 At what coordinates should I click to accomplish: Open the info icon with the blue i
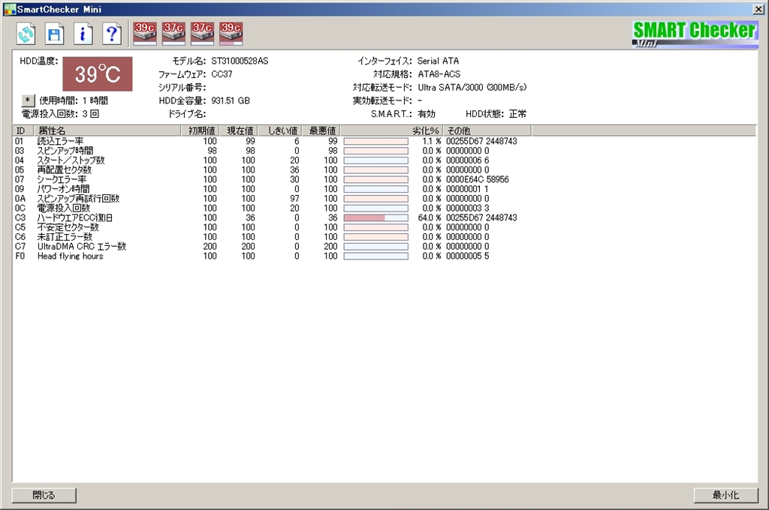click(x=83, y=34)
